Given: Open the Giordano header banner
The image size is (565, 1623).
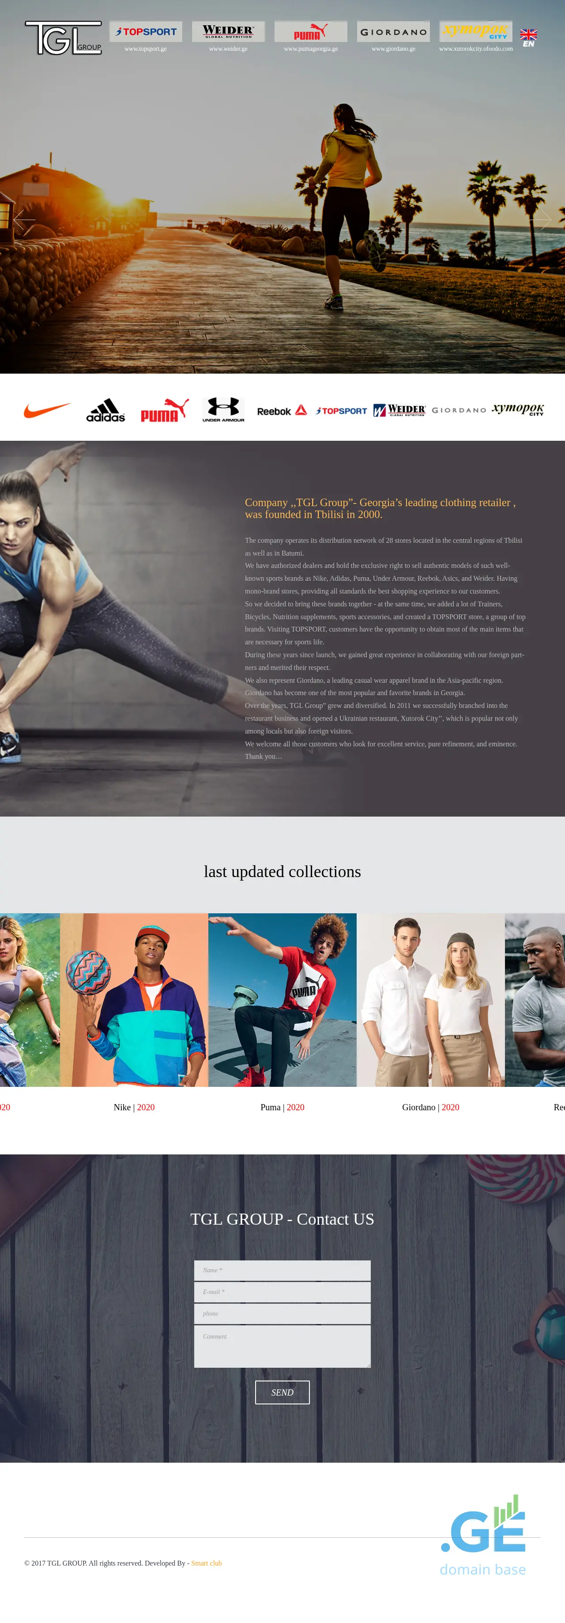Looking at the screenshot, I should tap(393, 31).
